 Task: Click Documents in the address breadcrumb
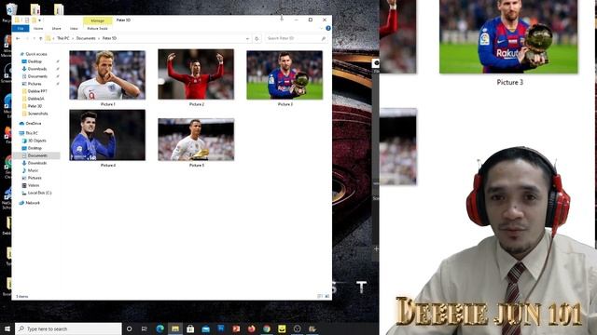coord(86,38)
